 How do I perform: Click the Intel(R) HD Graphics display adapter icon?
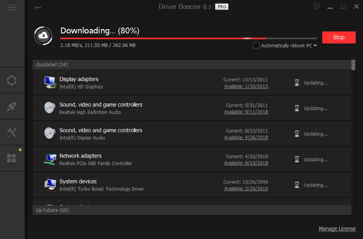point(50,82)
